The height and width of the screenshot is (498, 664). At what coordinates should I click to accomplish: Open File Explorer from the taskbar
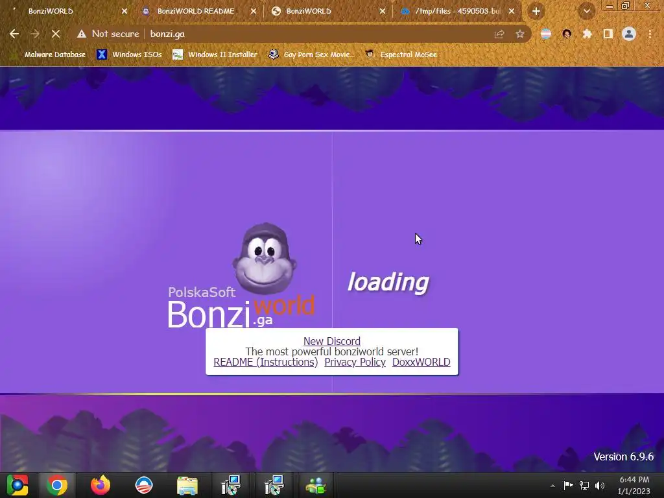(187, 485)
